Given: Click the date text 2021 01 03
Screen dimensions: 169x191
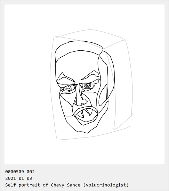Looking at the screenshot, I should click(x=18, y=178).
